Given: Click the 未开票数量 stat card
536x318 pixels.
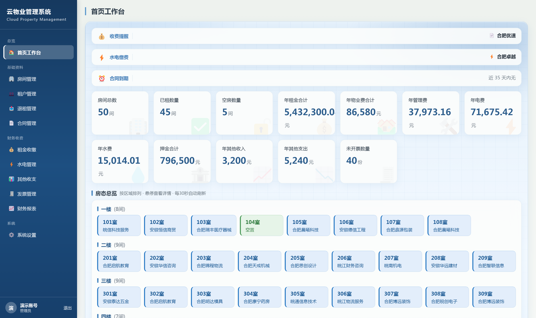Looking at the screenshot, I should point(368,161).
